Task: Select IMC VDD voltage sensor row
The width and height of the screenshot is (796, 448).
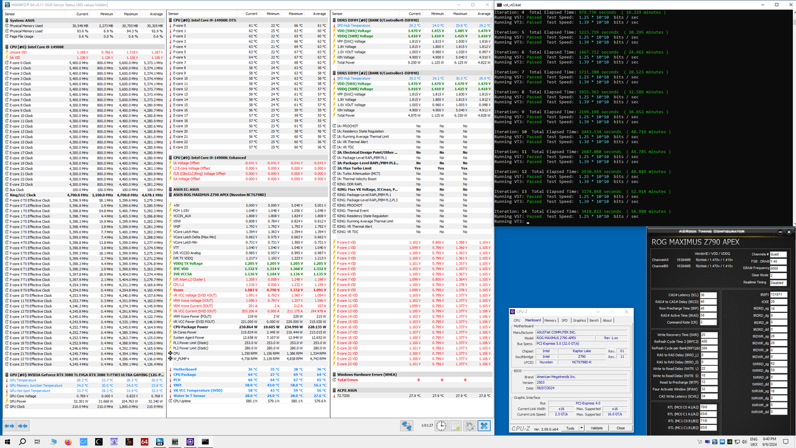Action: (x=248, y=269)
